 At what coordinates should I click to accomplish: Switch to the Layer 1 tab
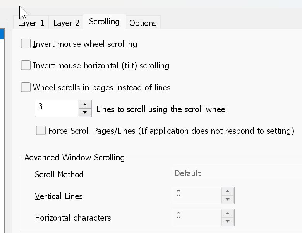(x=31, y=23)
